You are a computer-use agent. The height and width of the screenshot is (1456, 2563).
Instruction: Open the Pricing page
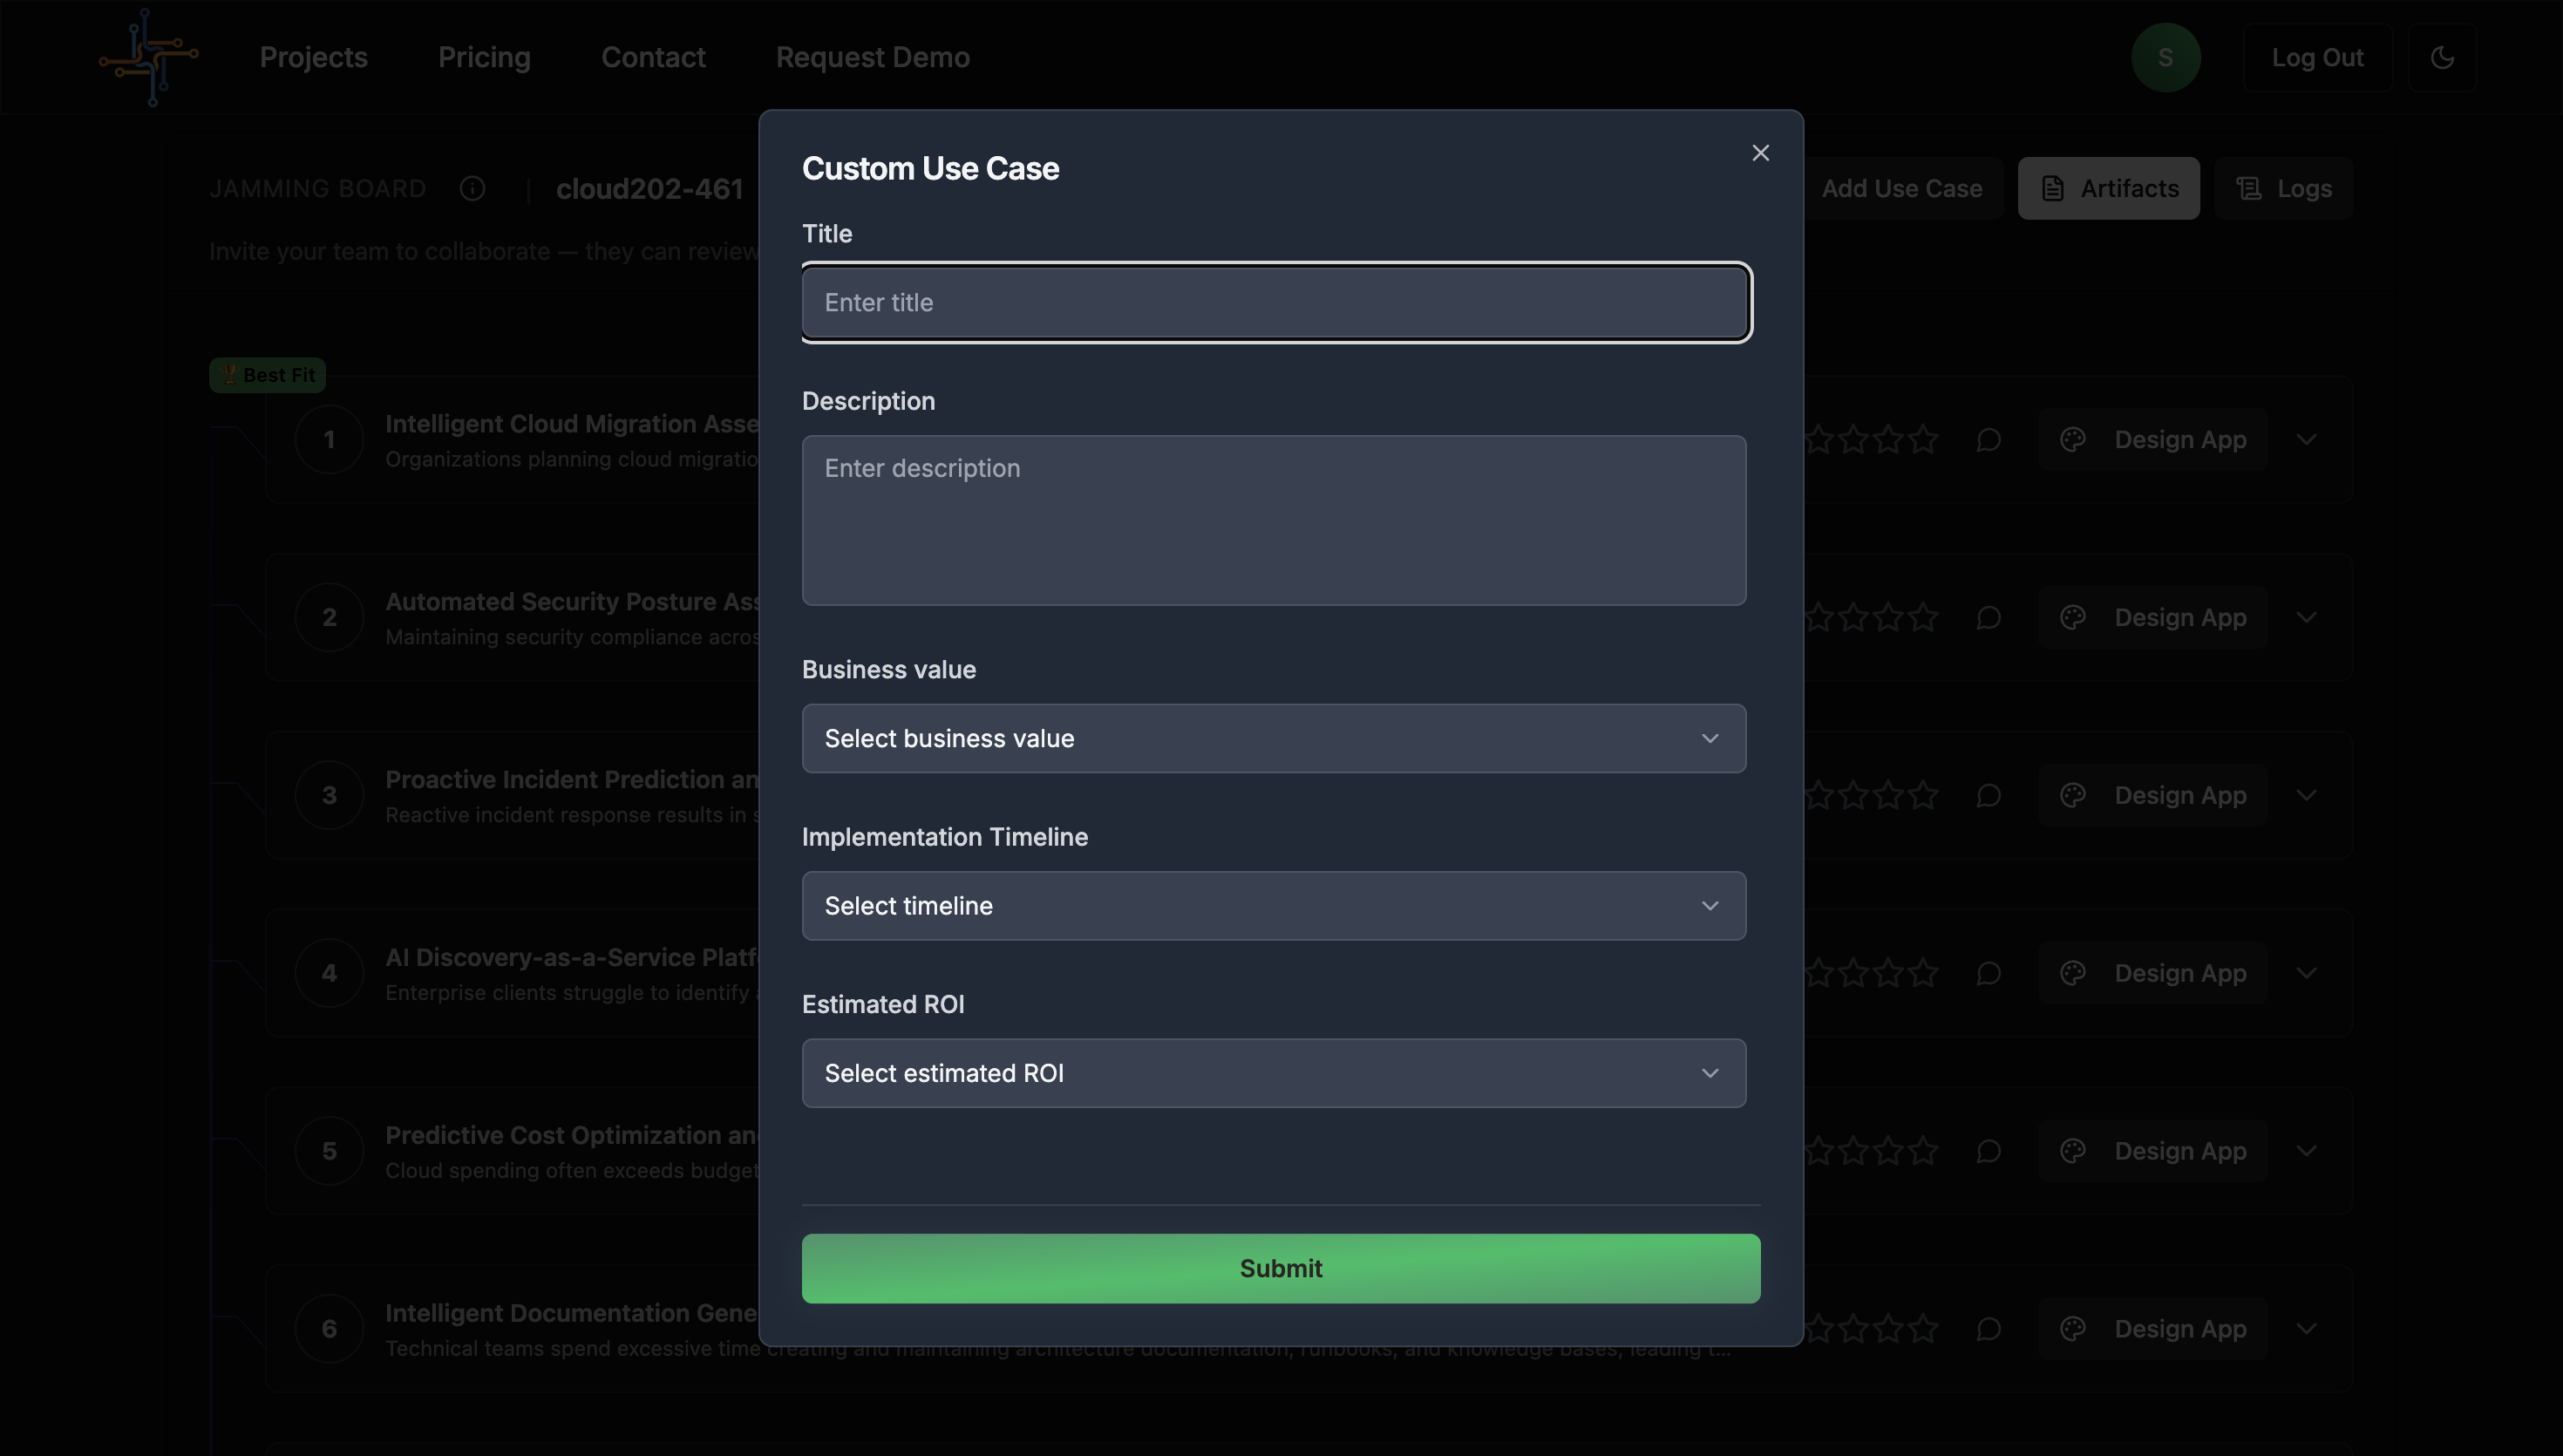(x=484, y=57)
